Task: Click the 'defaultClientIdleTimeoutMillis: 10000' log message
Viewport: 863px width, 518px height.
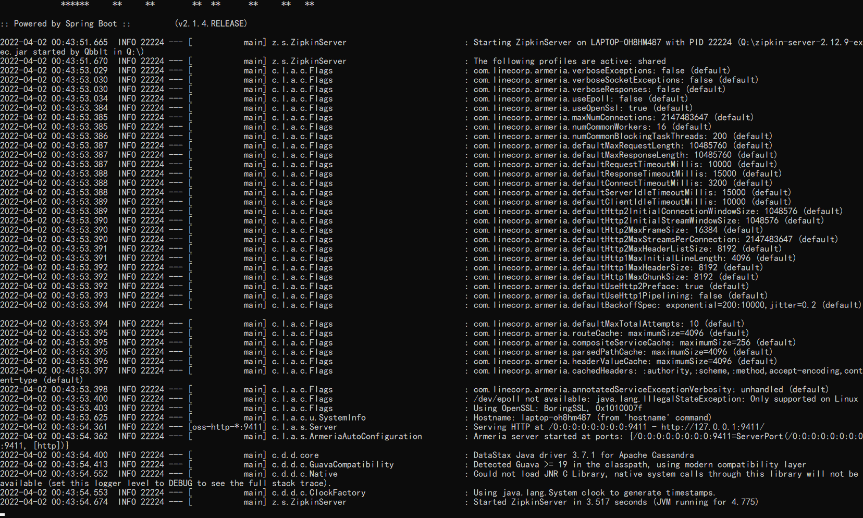Action: (x=632, y=202)
